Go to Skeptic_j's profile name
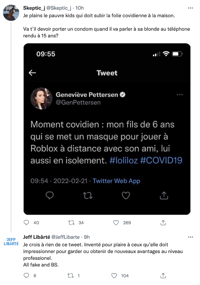Viewport: 200px width, 285px height. coord(34,8)
